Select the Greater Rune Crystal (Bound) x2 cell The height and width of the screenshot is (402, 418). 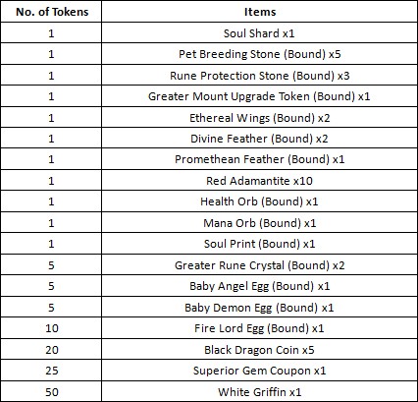tap(260, 265)
